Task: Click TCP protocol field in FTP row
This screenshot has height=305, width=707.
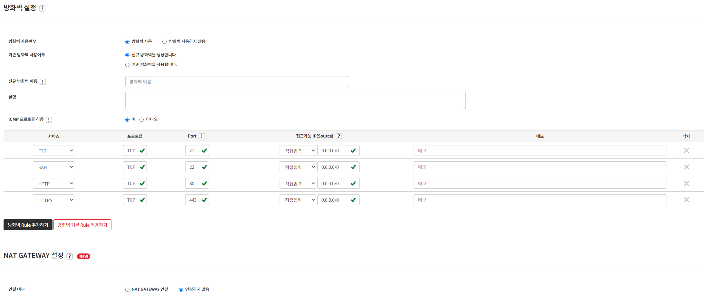Action: (x=135, y=150)
